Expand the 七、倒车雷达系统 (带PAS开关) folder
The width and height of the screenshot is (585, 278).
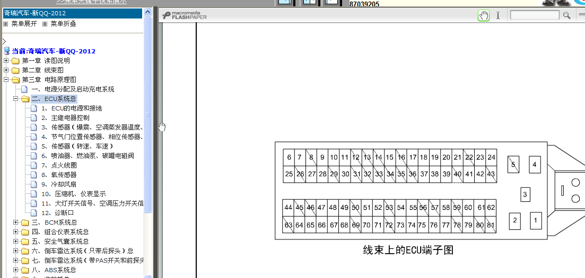point(16,260)
